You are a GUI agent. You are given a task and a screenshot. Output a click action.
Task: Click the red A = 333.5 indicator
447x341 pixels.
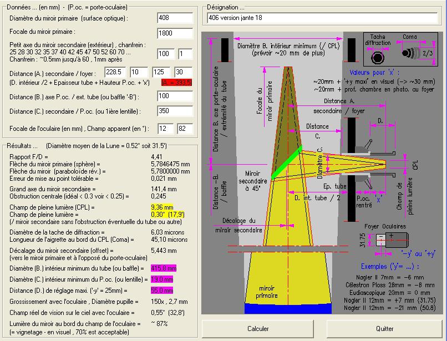pos(176,83)
